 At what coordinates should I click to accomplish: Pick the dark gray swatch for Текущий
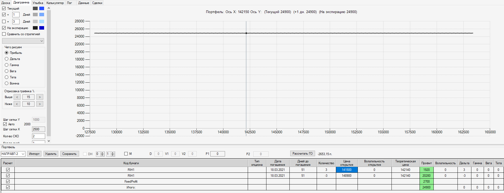[35, 9]
